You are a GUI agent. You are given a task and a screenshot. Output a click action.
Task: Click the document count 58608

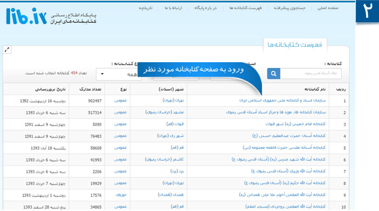click(96, 148)
